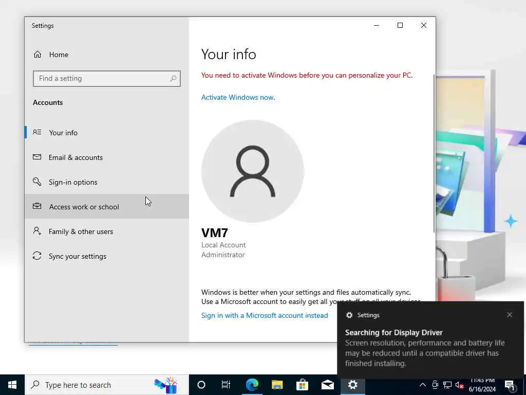
Task: Click the gear icon in the notification header
Action: (x=349, y=315)
